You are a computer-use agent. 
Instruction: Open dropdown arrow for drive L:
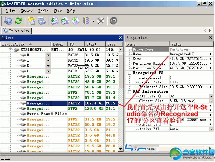pos(48,71)
